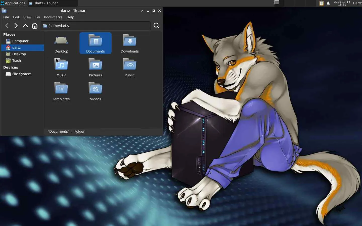Screen dimensions: 362x226
Task: Close the Thunar window
Action: pyautogui.click(x=159, y=11)
